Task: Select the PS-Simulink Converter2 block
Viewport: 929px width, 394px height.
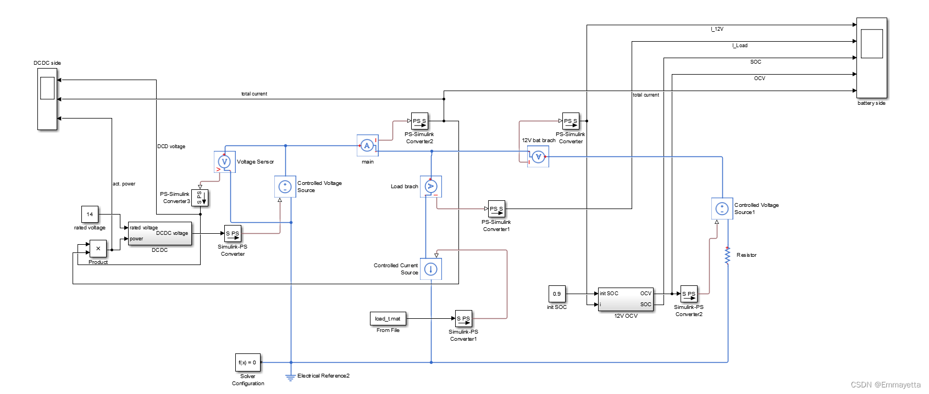Action: pos(419,121)
